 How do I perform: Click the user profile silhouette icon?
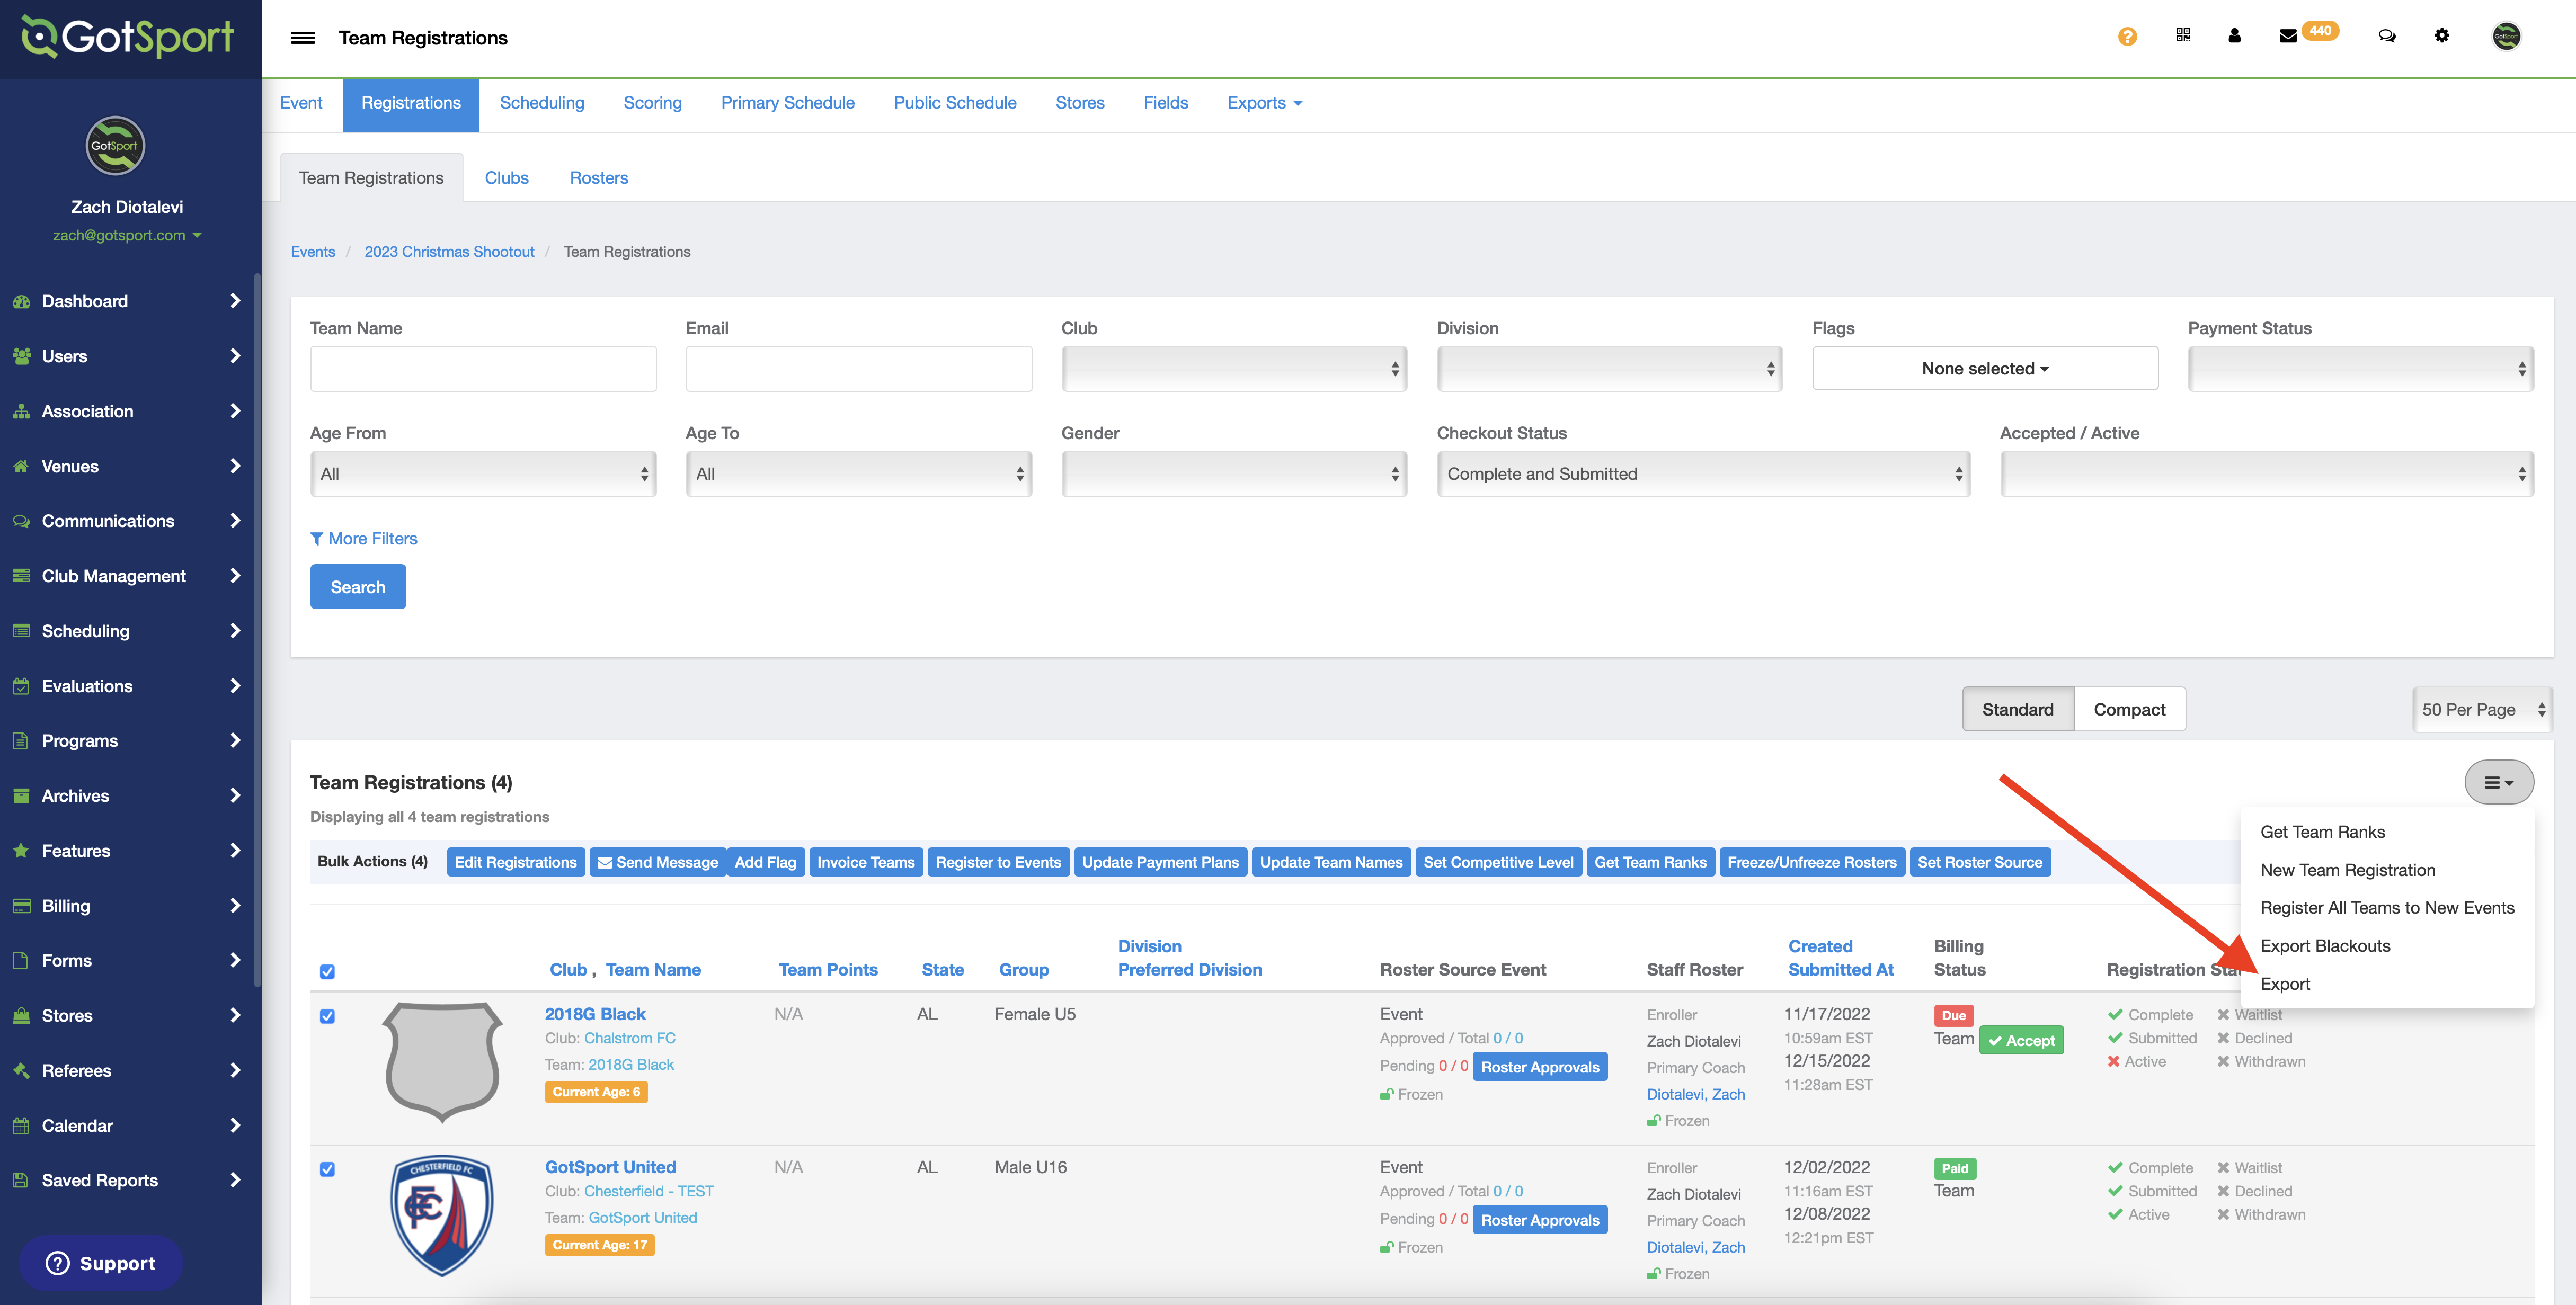(2234, 36)
